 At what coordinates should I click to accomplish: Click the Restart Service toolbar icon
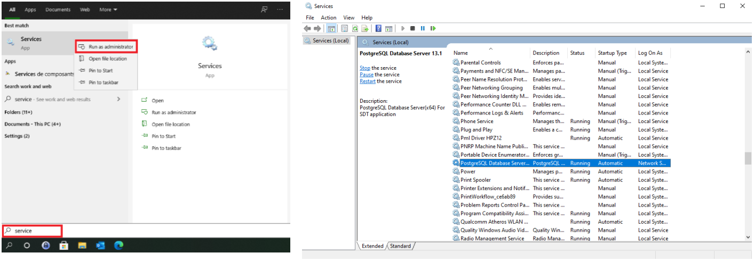(x=433, y=28)
